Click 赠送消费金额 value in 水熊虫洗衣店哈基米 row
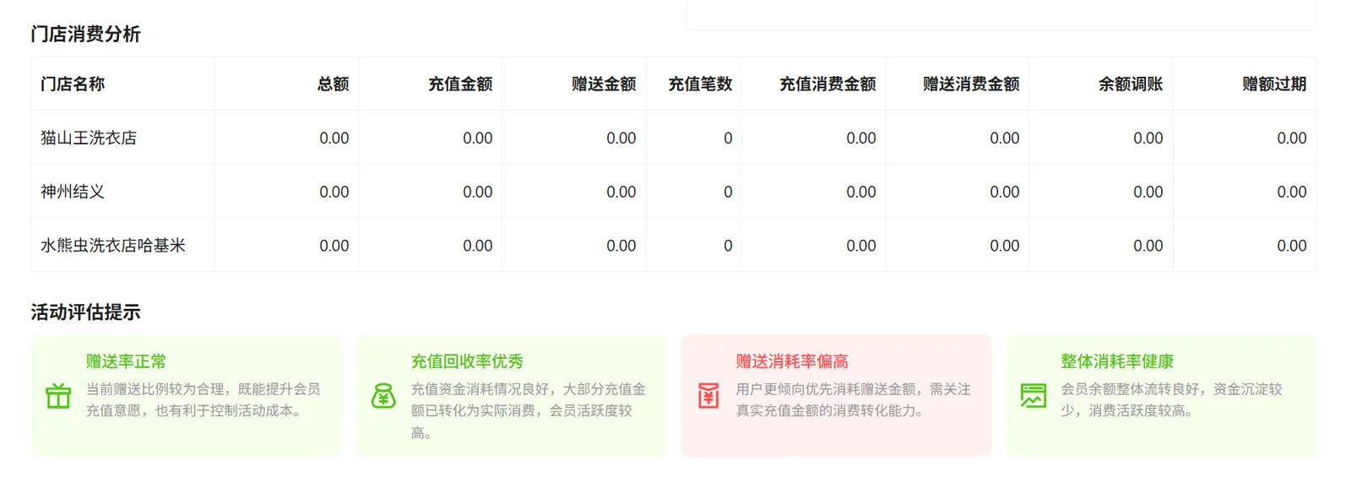The width and height of the screenshot is (1351, 477). 1005,246
